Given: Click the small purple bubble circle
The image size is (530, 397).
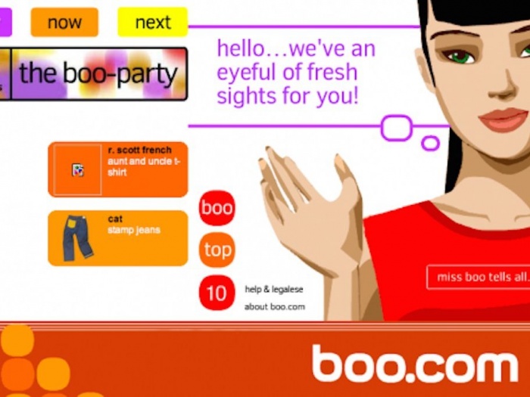Looking at the screenshot, I should tap(430, 143).
